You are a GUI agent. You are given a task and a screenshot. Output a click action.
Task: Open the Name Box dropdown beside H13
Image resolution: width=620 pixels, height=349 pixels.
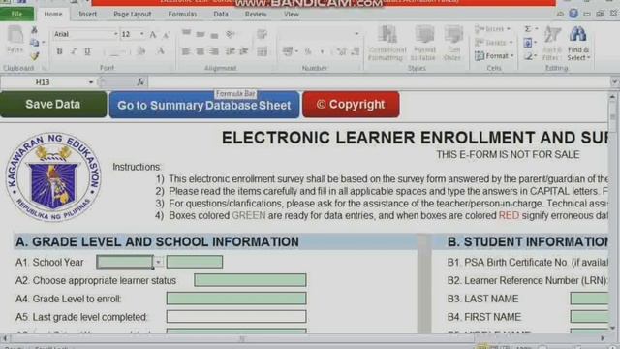[x=90, y=82]
